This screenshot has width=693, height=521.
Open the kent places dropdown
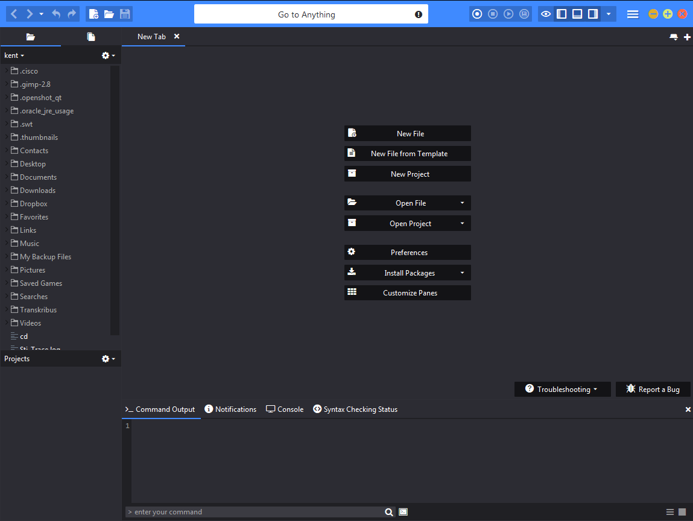pyautogui.click(x=14, y=55)
